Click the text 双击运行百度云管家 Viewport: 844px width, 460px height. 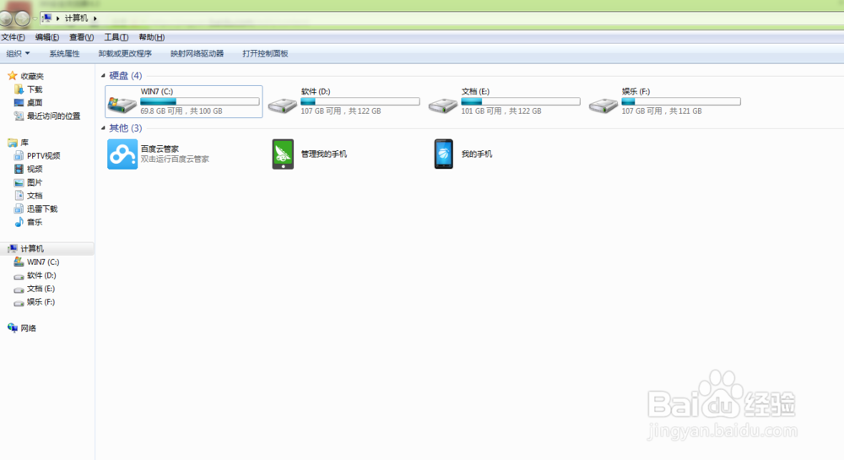point(175,160)
